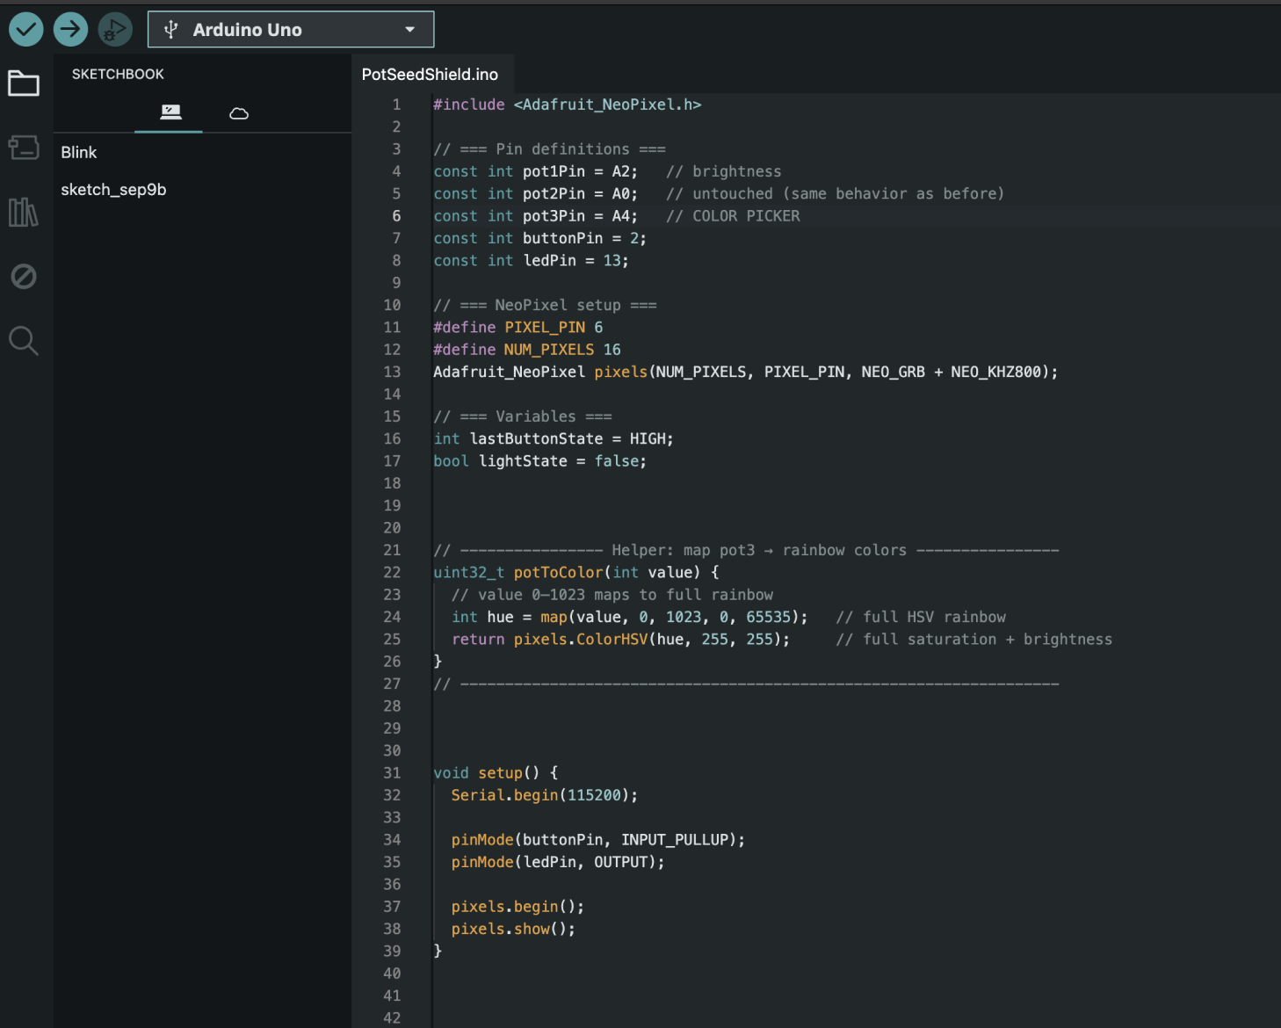Open the Sketchbook folder icon in the sidebar
The height and width of the screenshot is (1028, 1281).
pyautogui.click(x=24, y=83)
